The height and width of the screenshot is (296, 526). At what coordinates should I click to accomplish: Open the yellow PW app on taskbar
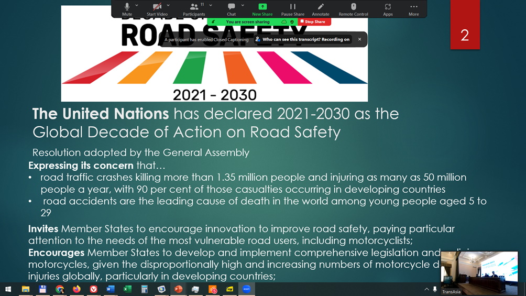[229, 289]
